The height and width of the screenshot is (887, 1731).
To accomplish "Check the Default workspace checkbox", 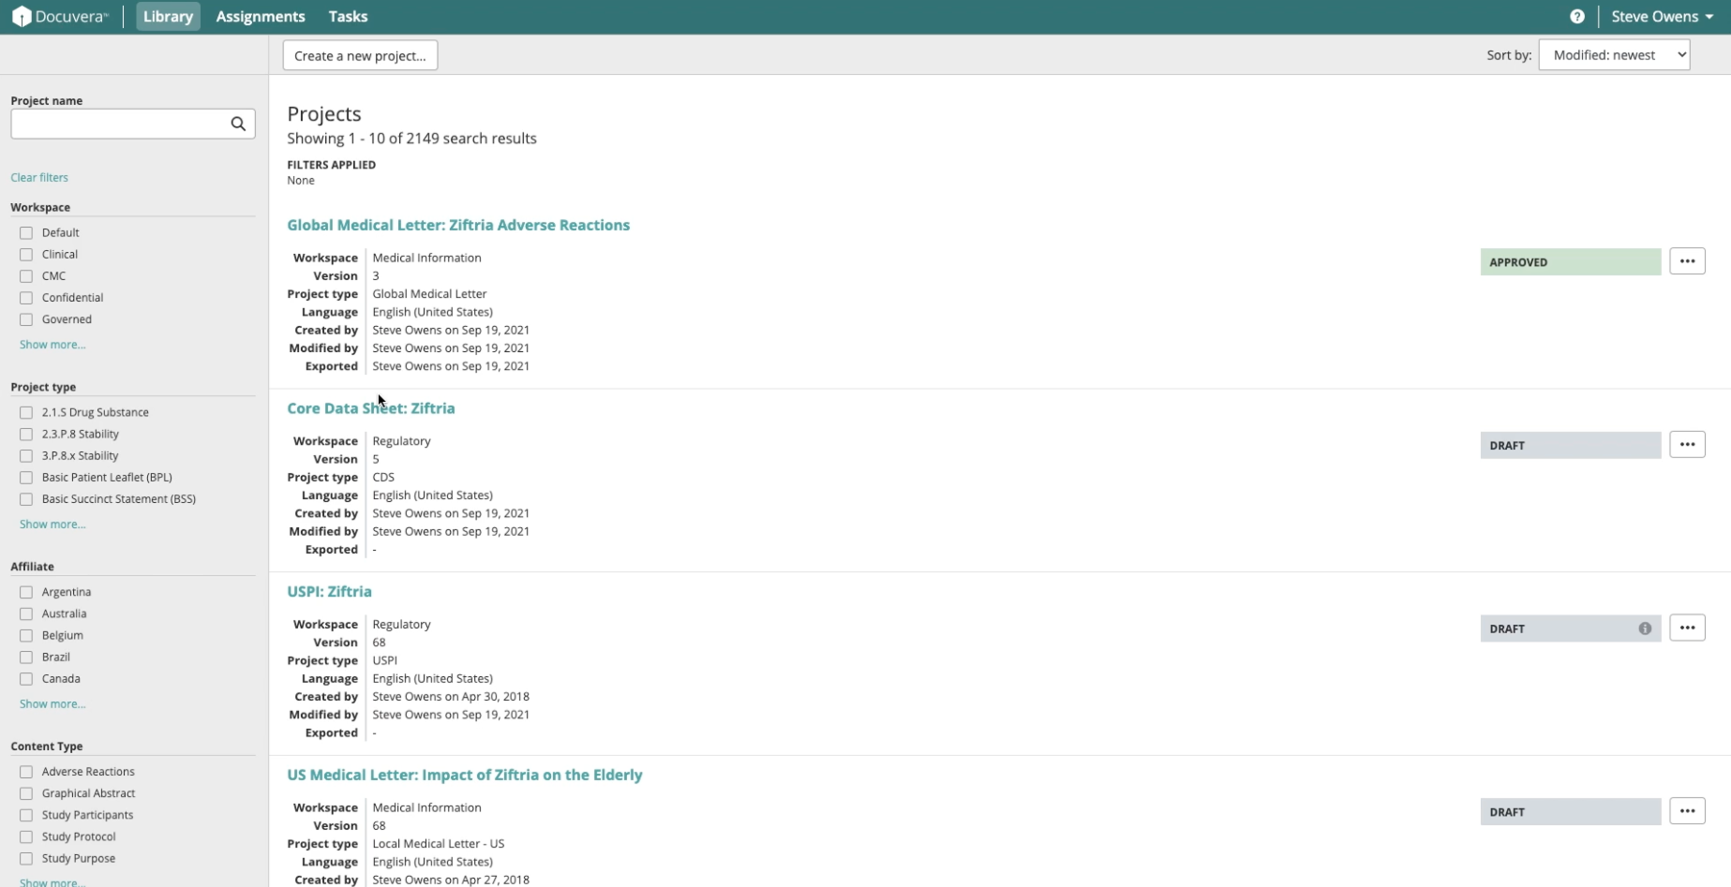I will [x=26, y=233].
